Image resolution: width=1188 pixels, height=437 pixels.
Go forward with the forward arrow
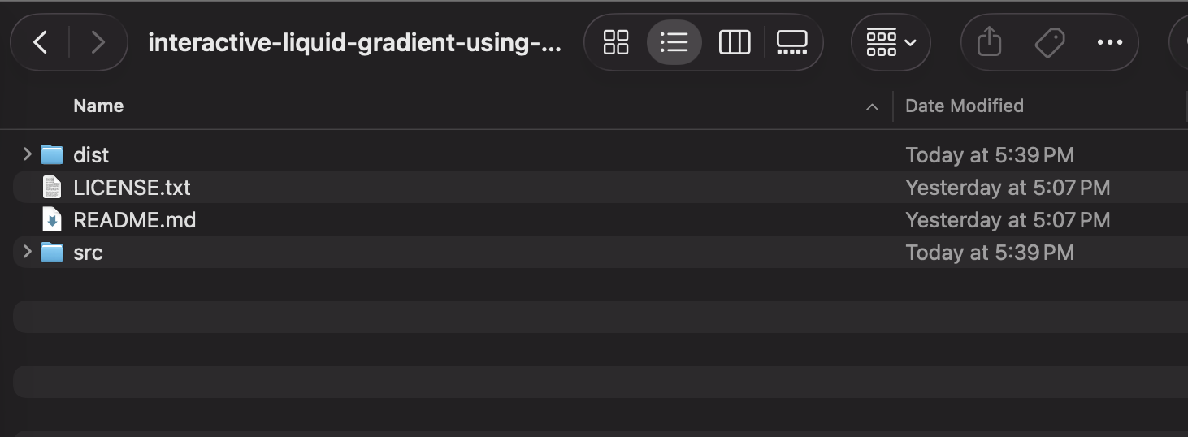pyautogui.click(x=98, y=42)
